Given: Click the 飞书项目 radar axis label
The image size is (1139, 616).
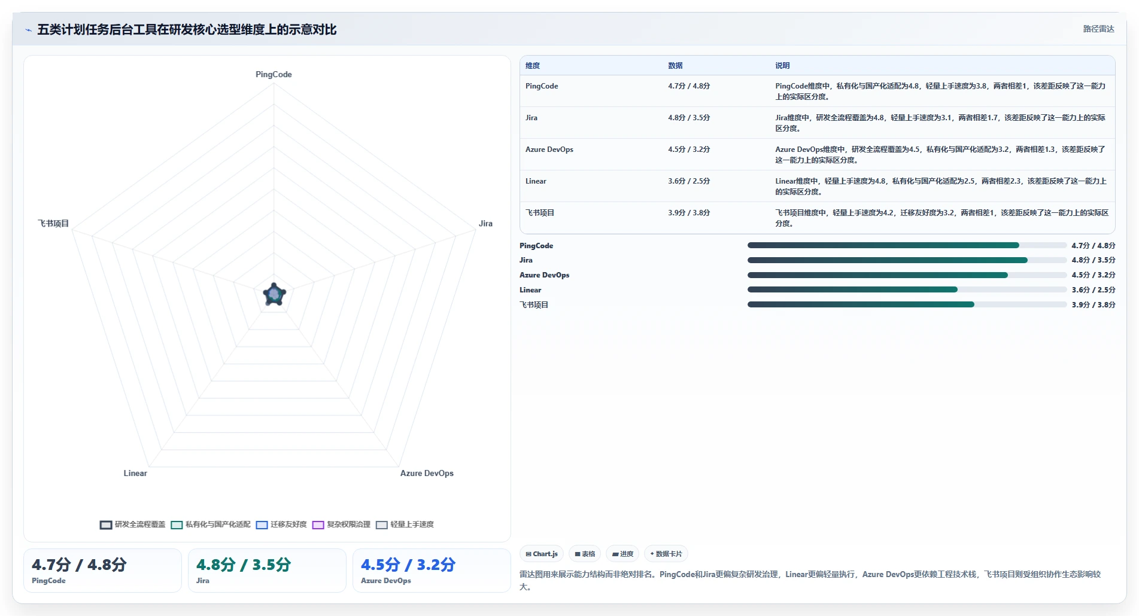Looking at the screenshot, I should (x=53, y=223).
